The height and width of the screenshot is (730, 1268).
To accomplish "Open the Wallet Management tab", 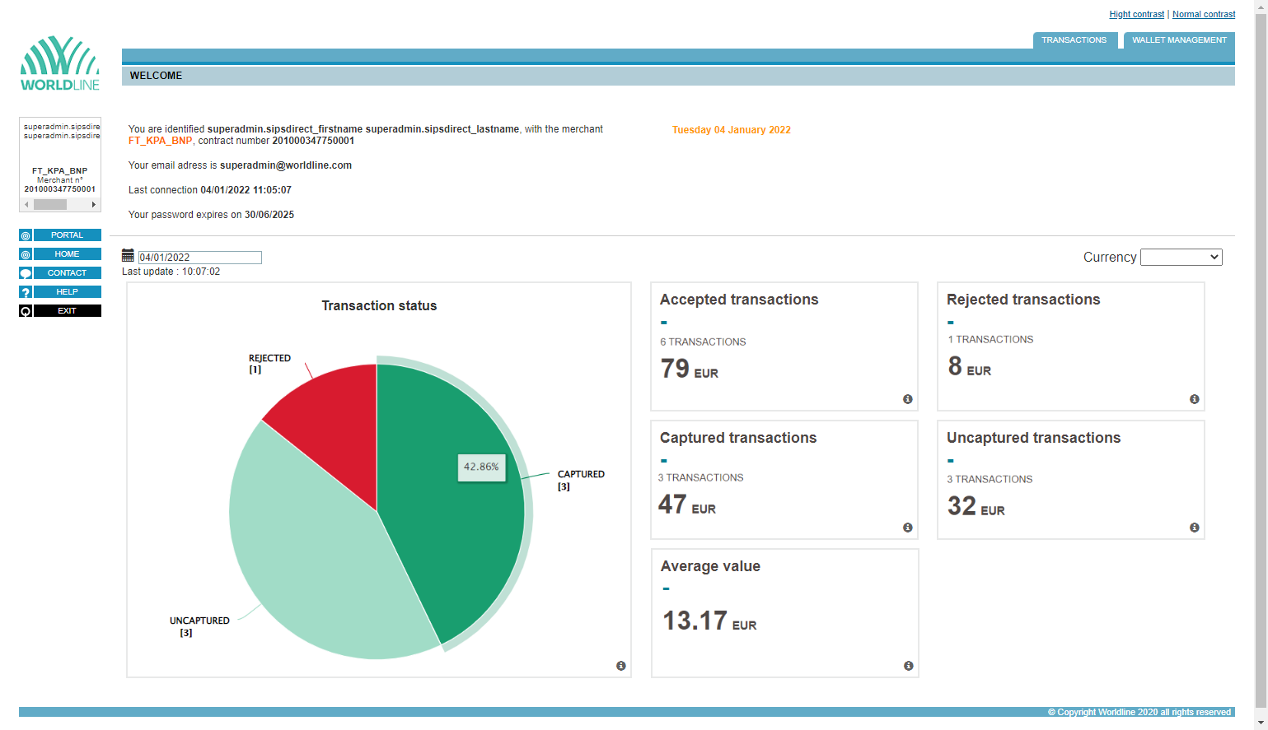I will click(1179, 40).
